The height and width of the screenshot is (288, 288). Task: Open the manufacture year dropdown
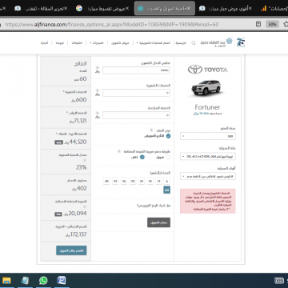[x=208, y=136]
